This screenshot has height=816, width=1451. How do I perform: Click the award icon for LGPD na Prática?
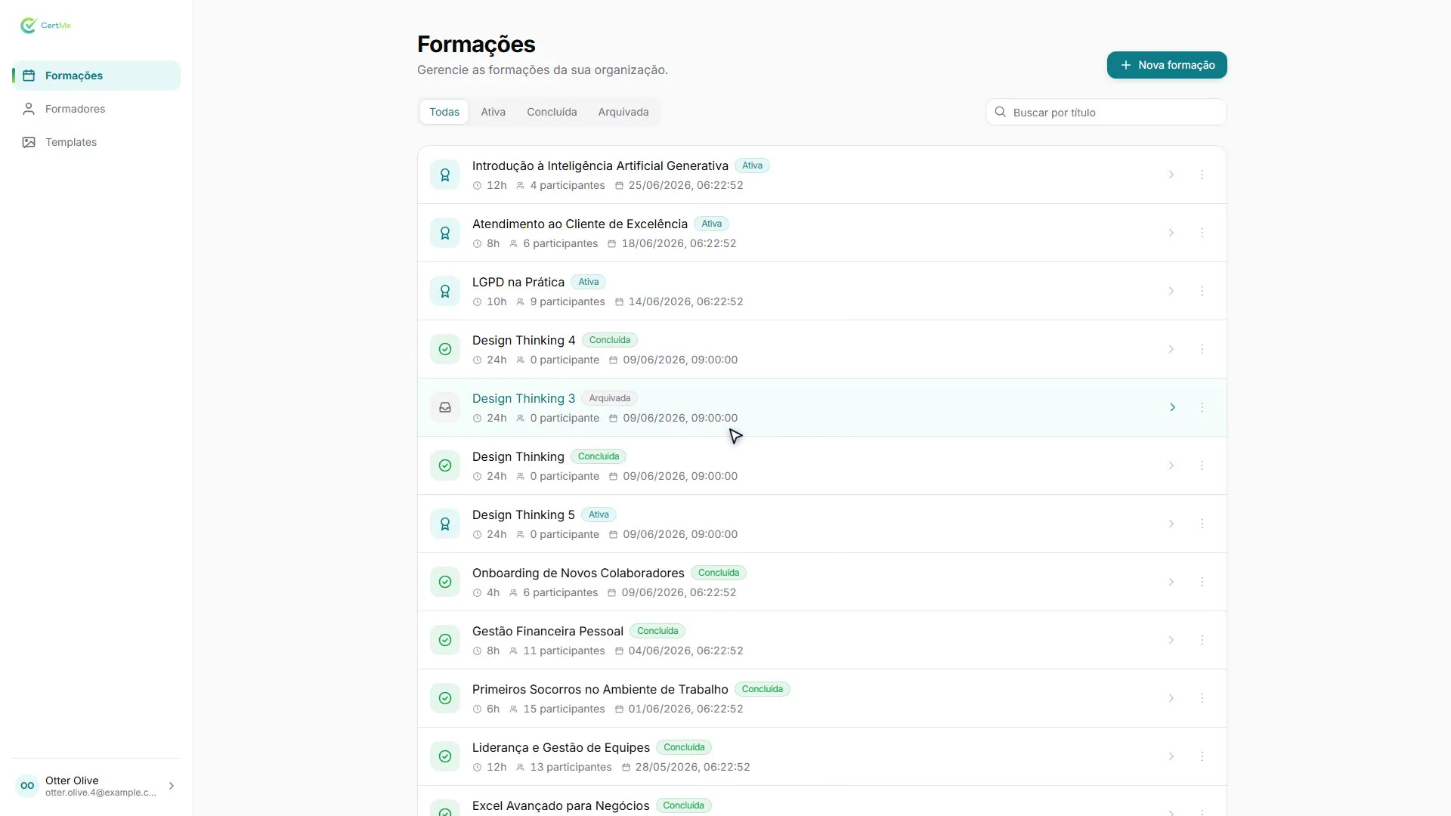click(x=445, y=291)
